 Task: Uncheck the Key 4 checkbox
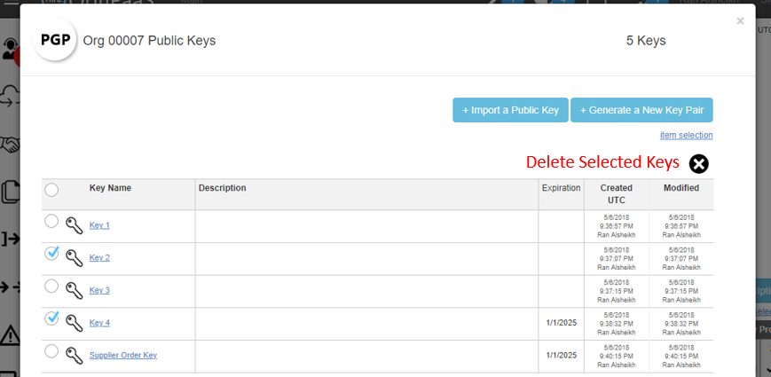coord(51,318)
